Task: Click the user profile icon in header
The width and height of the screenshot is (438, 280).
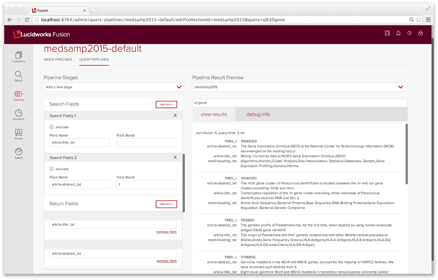Action: pos(387,33)
